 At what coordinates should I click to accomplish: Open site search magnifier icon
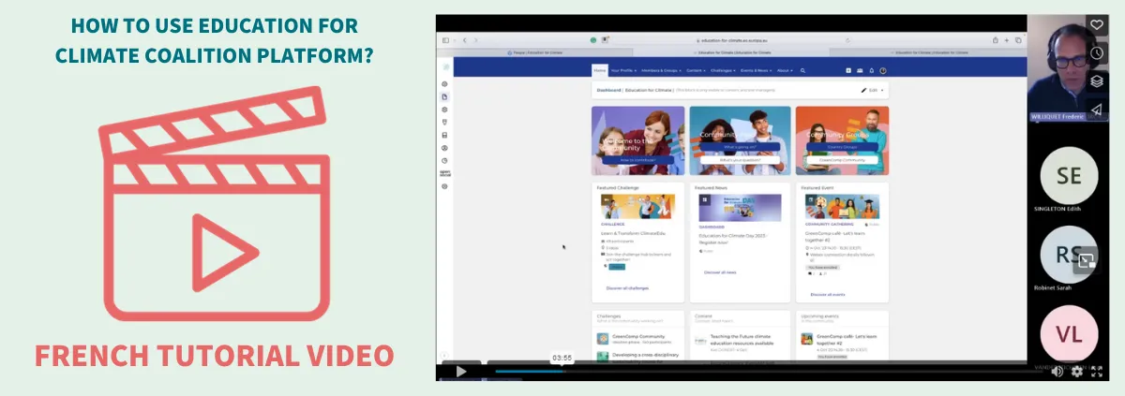click(x=802, y=70)
